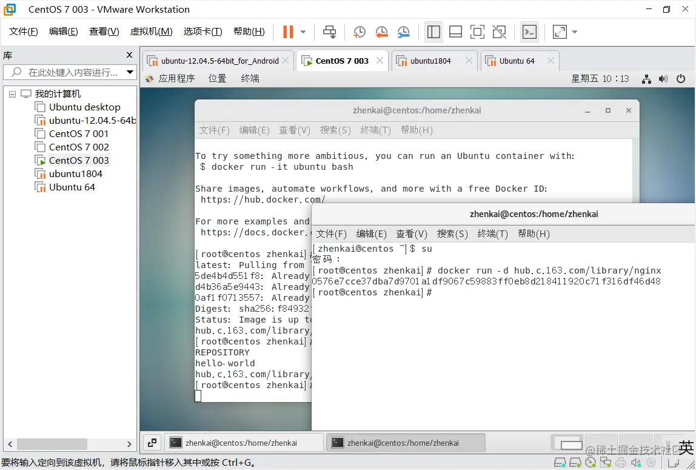Viewport: 696px width, 470px height.
Task: Toggle the library sidebar view icon
Action: coord(433,32)
